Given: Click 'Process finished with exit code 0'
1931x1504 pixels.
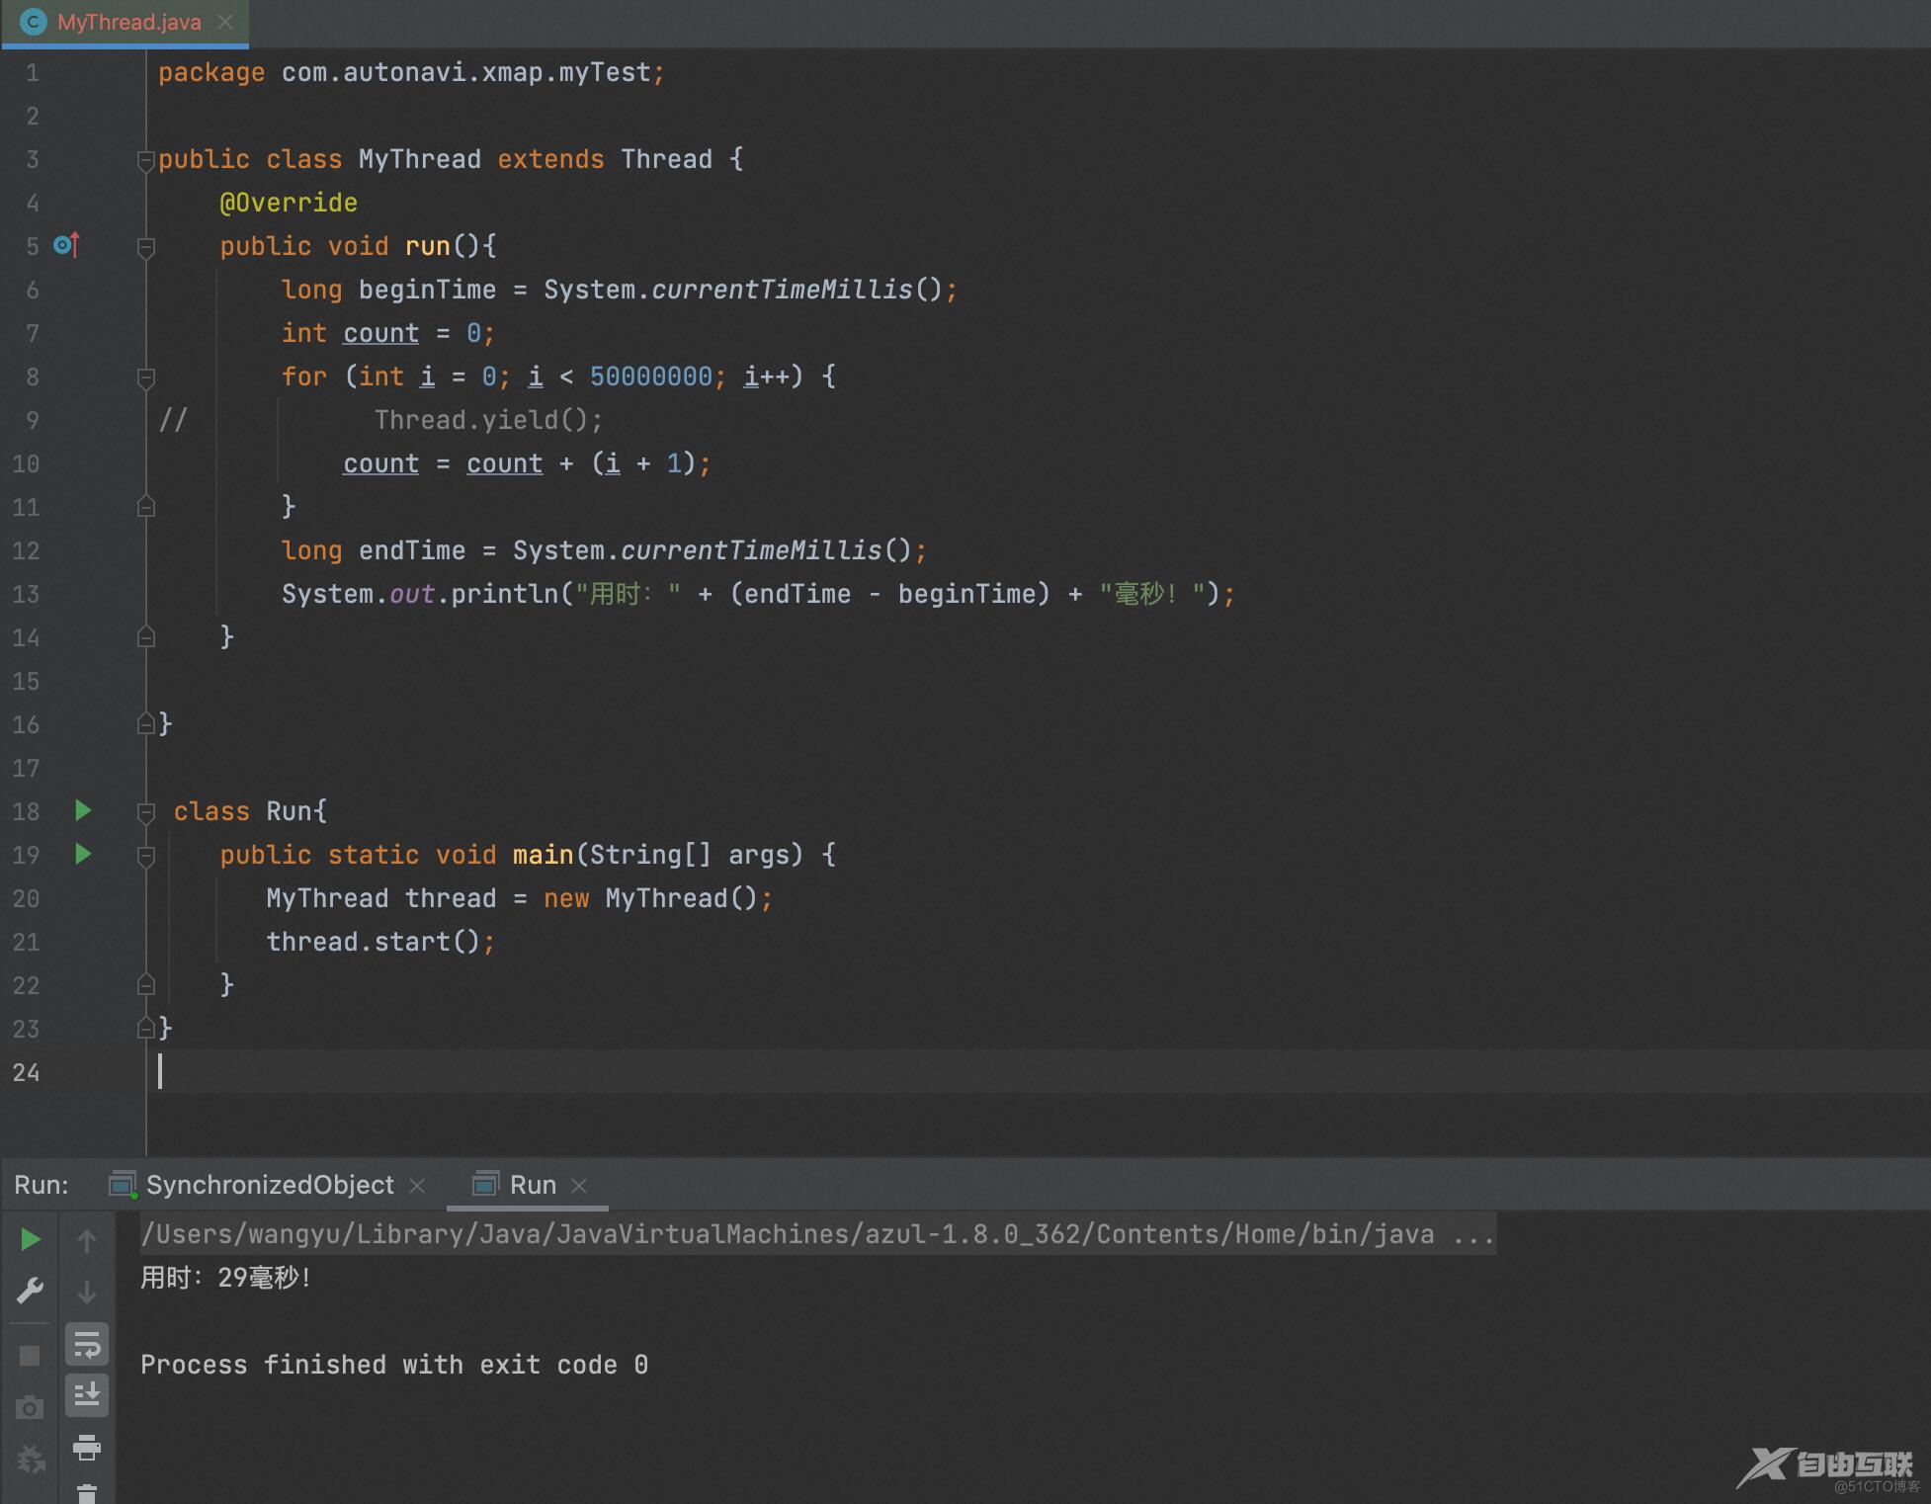Looking at the screenshot, I should [394, 1365].
